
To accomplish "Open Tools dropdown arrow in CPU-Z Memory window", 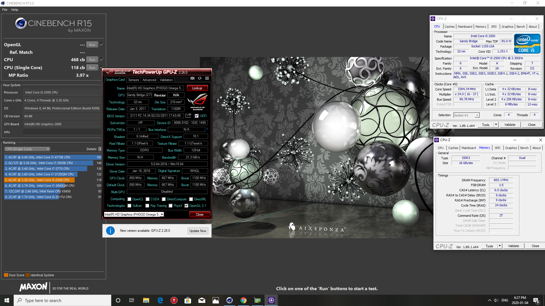I will [x=500, y=246].
